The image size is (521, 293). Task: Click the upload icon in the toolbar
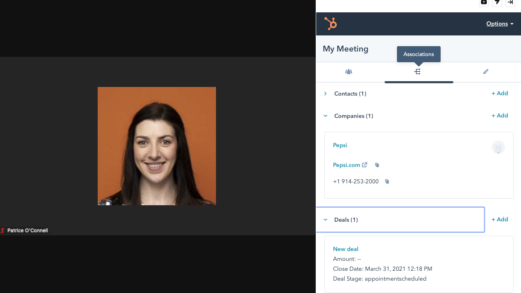click(x=483, y=3)
